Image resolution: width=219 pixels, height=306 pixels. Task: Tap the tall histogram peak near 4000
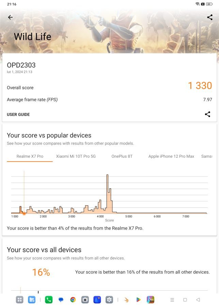tap(107, 193)
